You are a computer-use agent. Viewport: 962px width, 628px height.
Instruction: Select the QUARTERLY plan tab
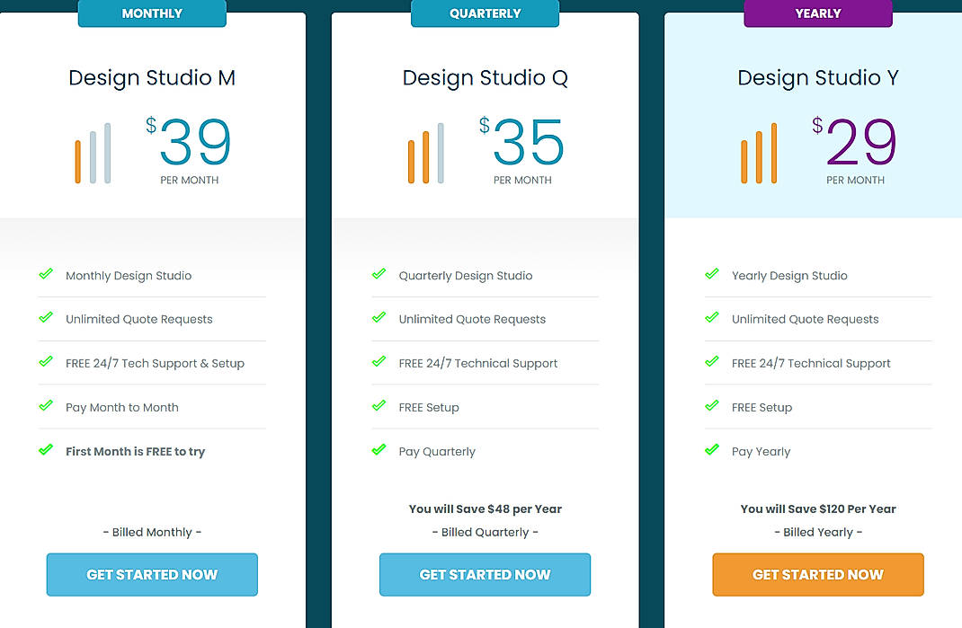coord(485,13)
